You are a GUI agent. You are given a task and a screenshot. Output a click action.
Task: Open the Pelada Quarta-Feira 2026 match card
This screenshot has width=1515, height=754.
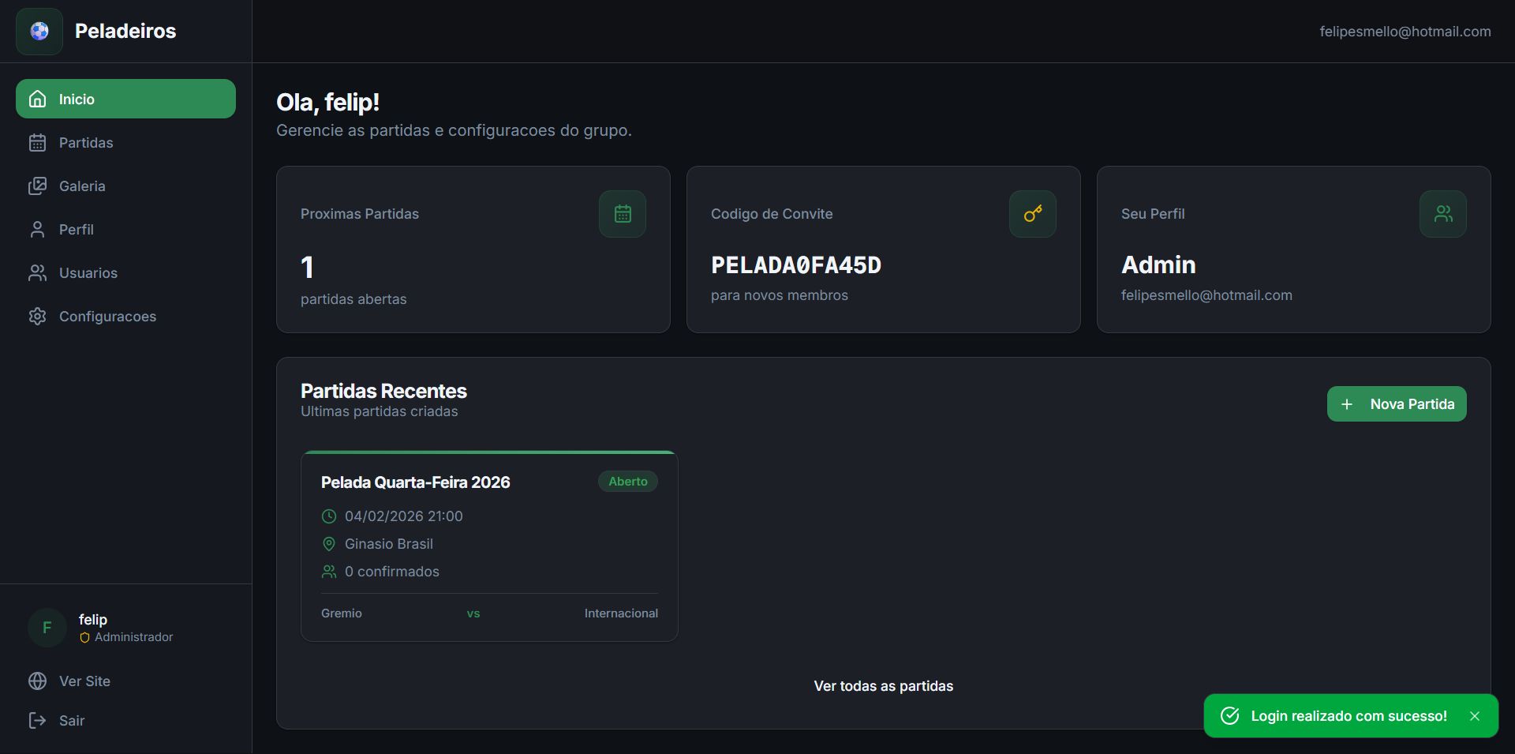click(488, 545)
